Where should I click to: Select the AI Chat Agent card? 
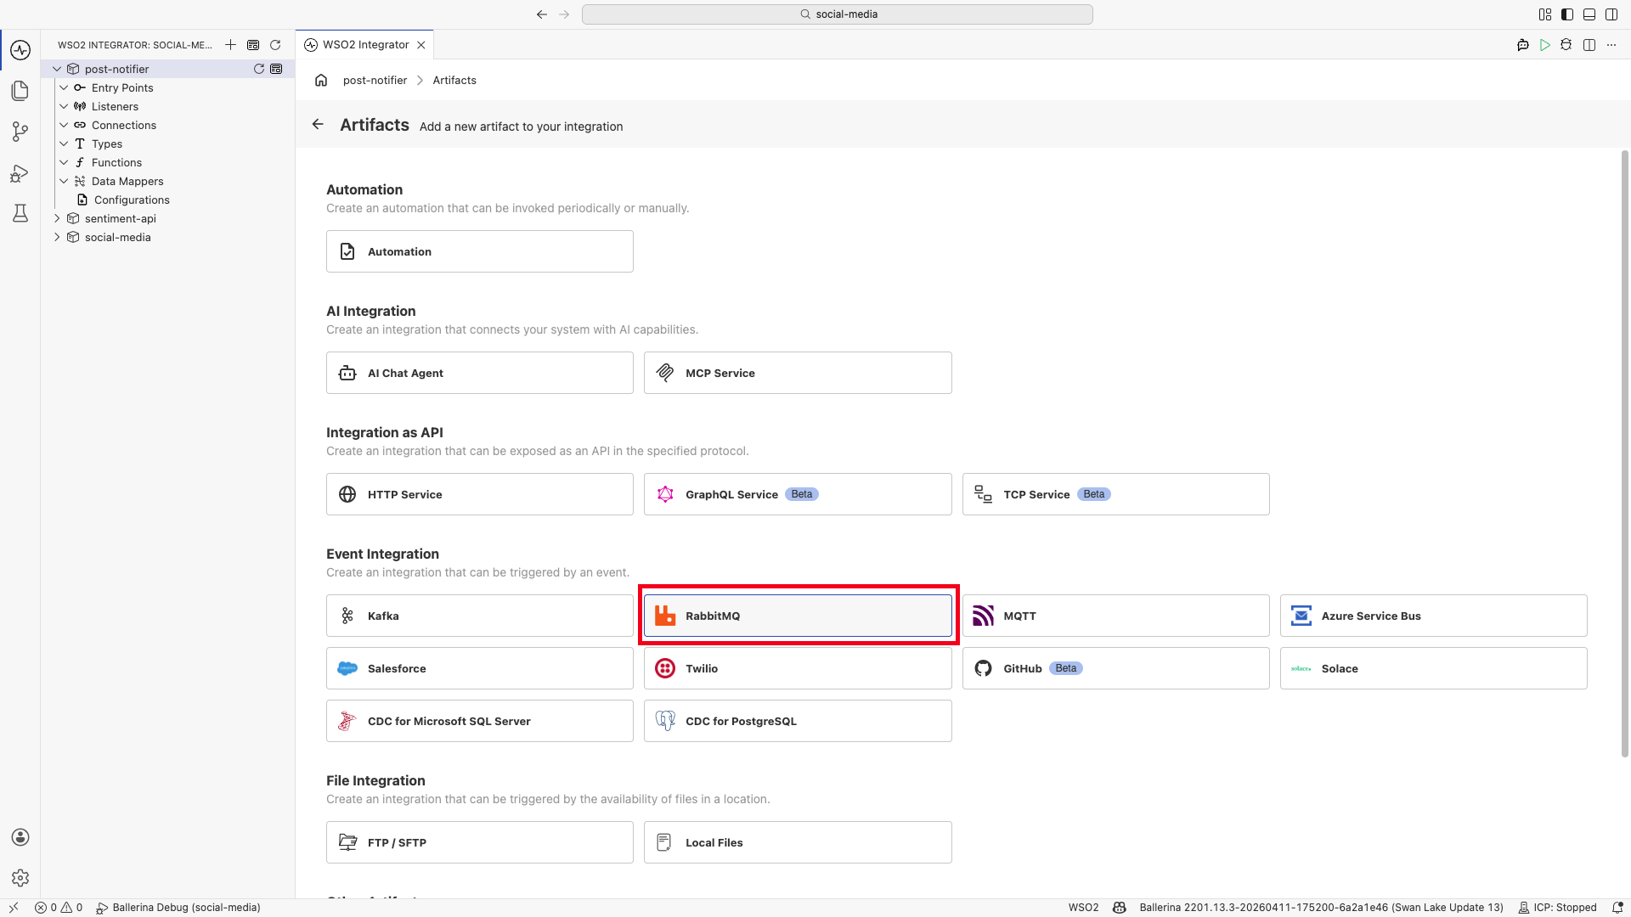480,373
